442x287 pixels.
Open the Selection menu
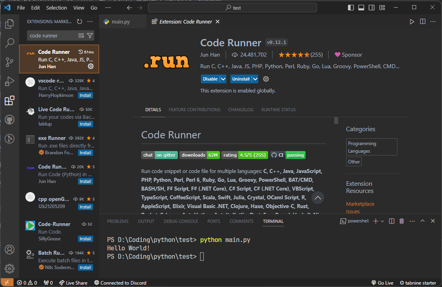pos(56,8)
